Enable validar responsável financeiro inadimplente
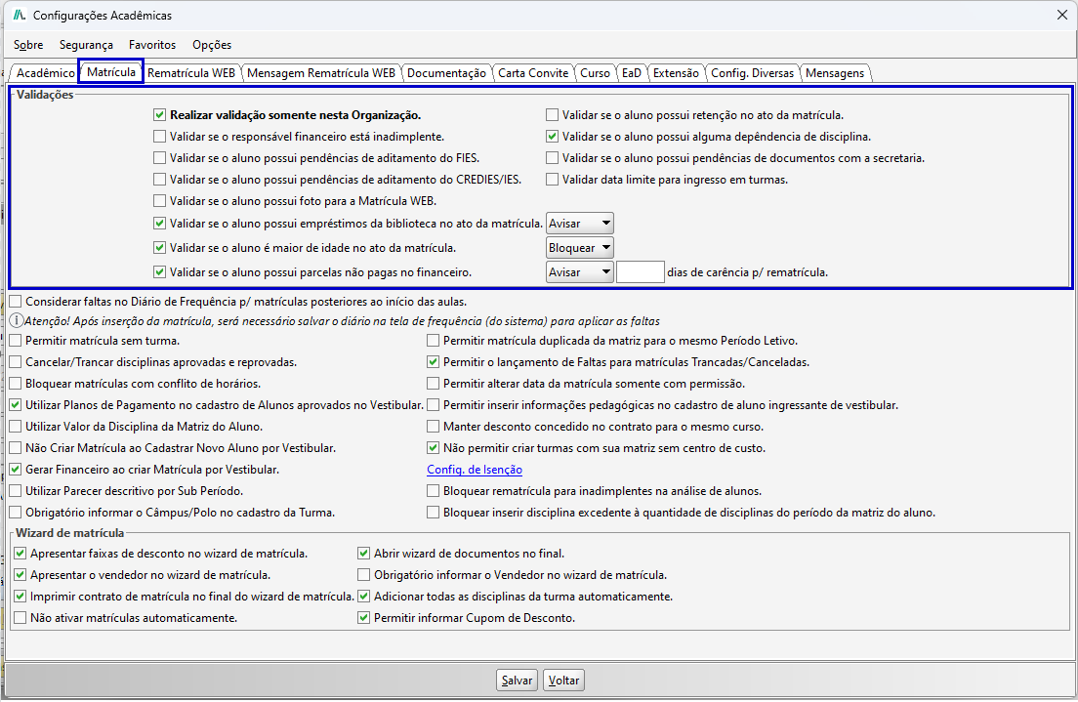Image resolution: width=1078 pixels, height=702 pixels. pos(159,136)
